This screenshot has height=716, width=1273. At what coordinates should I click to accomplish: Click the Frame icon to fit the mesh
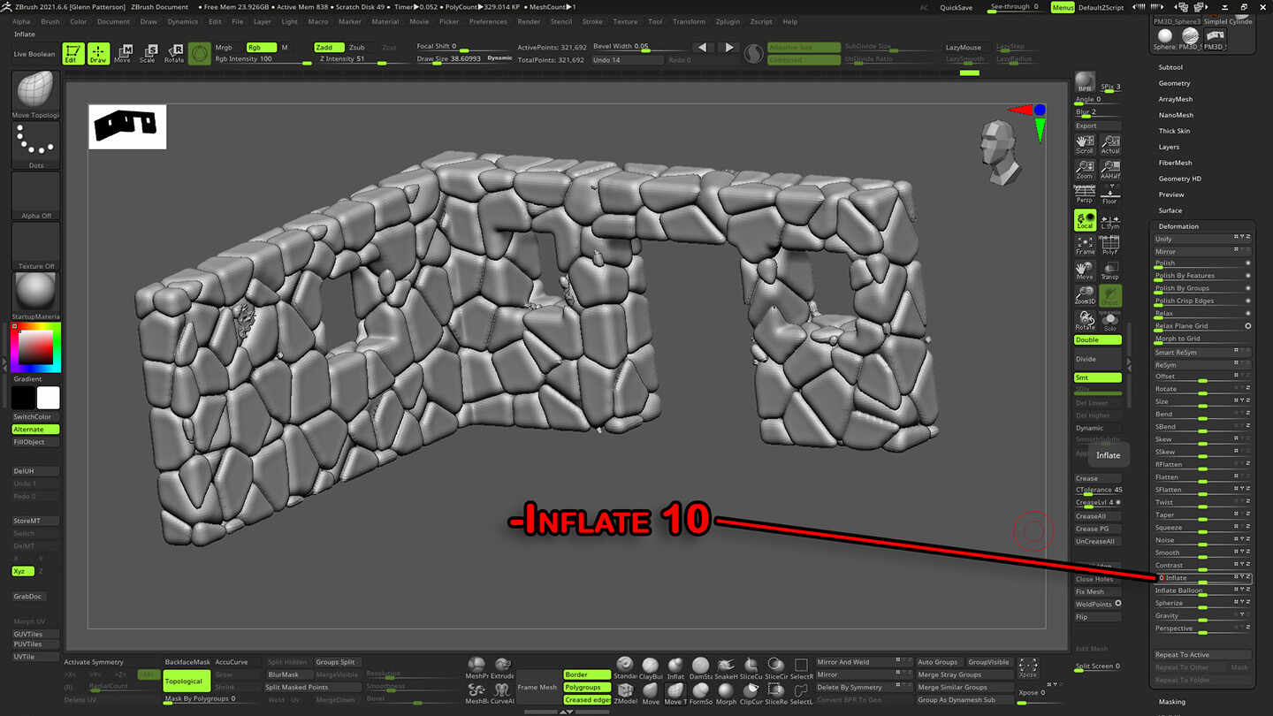click(x=1084, y=245)
